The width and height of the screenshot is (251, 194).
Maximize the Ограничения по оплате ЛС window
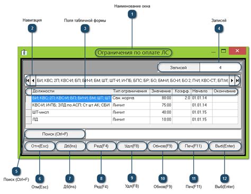coord(223,51)
